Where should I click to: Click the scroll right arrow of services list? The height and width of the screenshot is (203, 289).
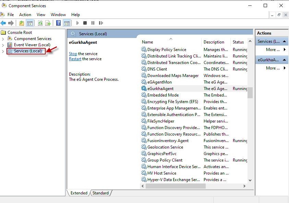coord(244,186)
